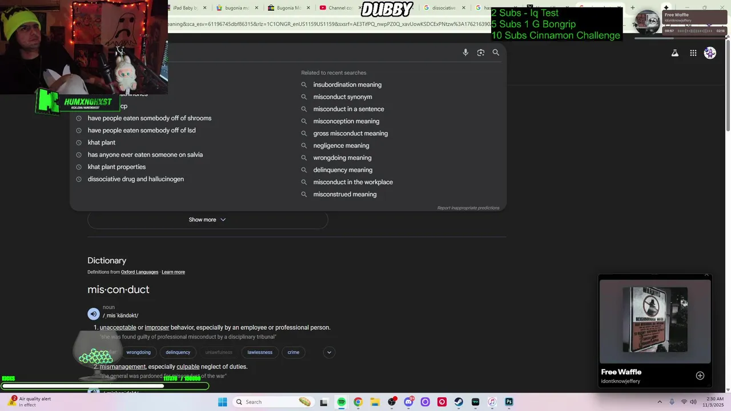The height and width of the screenshot is (411, 731).
Task: Open the Wi-Fi network tray icon
Action: [x=684, y=402]
